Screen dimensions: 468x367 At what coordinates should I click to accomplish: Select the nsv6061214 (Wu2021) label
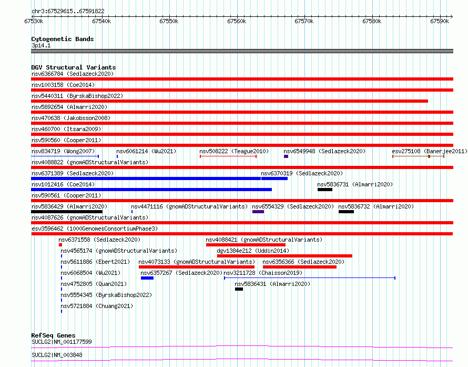(x=146, y=151)
